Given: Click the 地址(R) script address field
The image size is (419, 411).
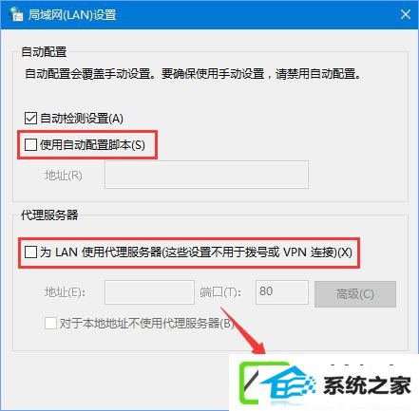Looking at the screenshot, I should [206, 175].
